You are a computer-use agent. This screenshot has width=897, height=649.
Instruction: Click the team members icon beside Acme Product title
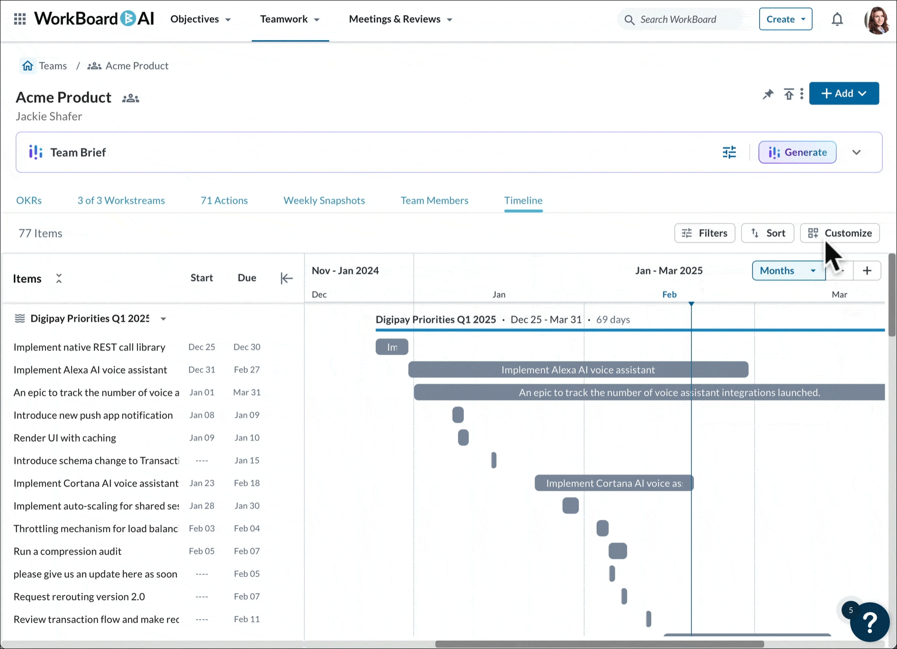point(131,98)
